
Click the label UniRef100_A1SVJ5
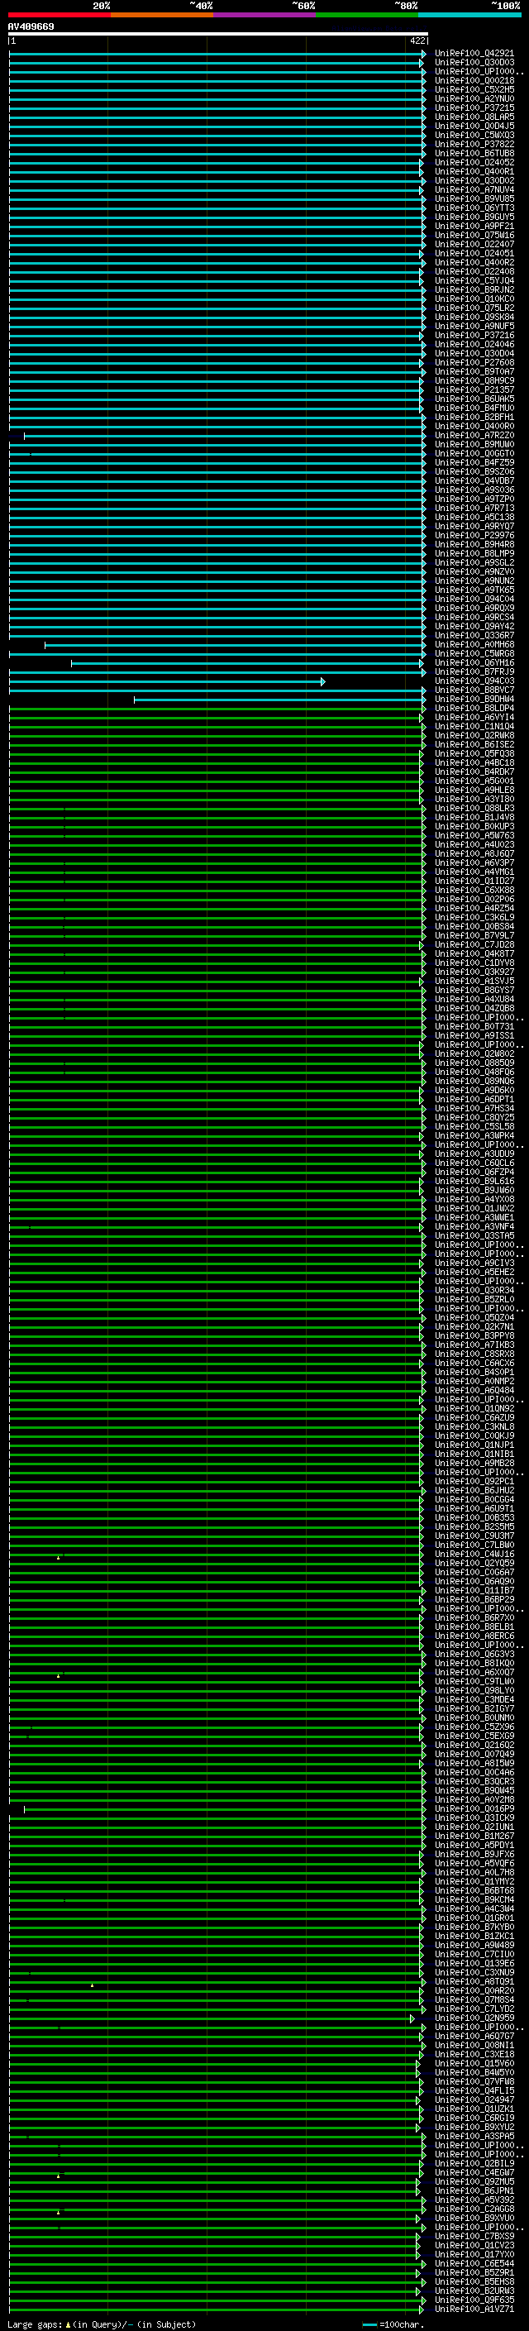[474, 982]
